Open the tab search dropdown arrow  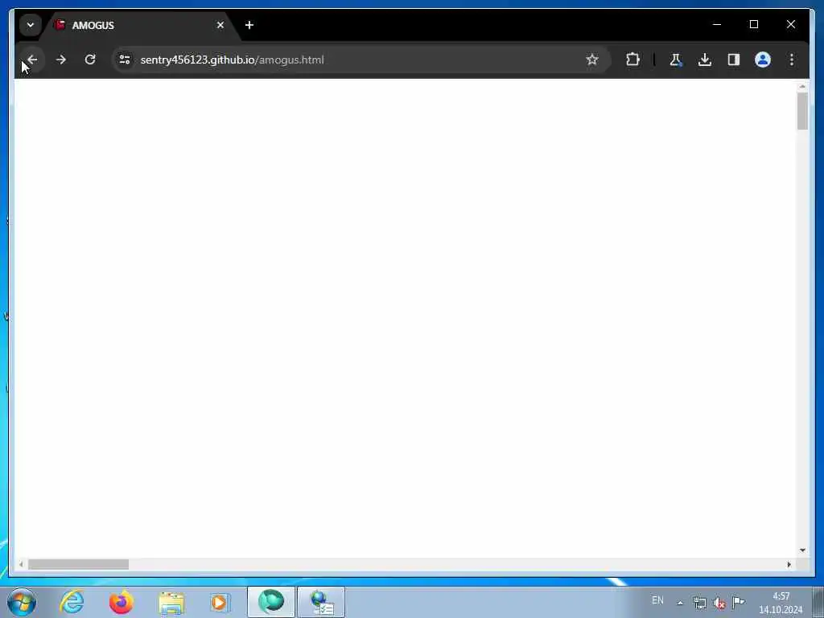click(31, 25)
